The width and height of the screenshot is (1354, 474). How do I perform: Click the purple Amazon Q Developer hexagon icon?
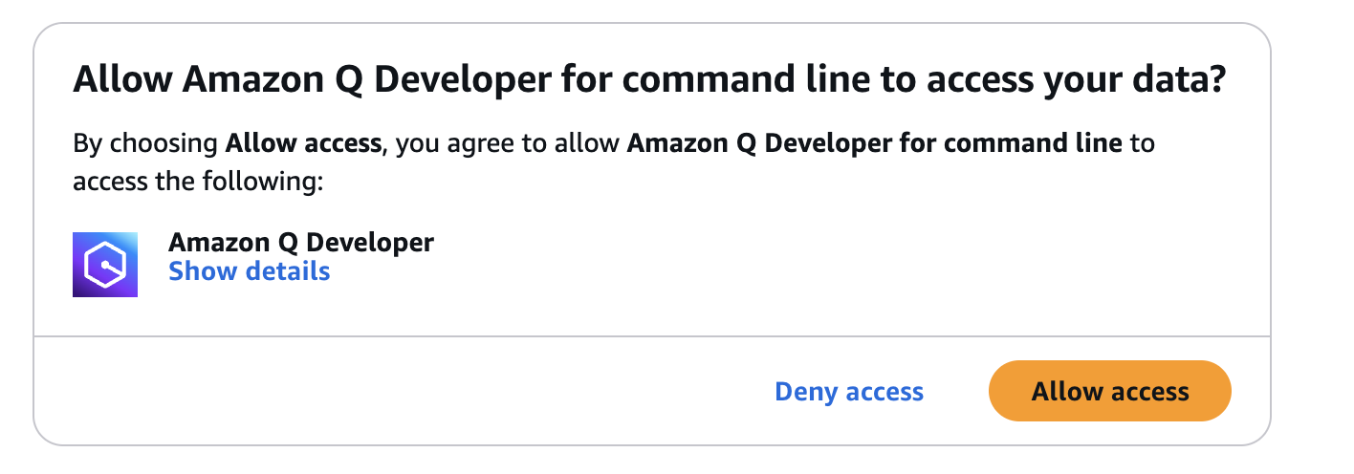[x=105, y=265]
